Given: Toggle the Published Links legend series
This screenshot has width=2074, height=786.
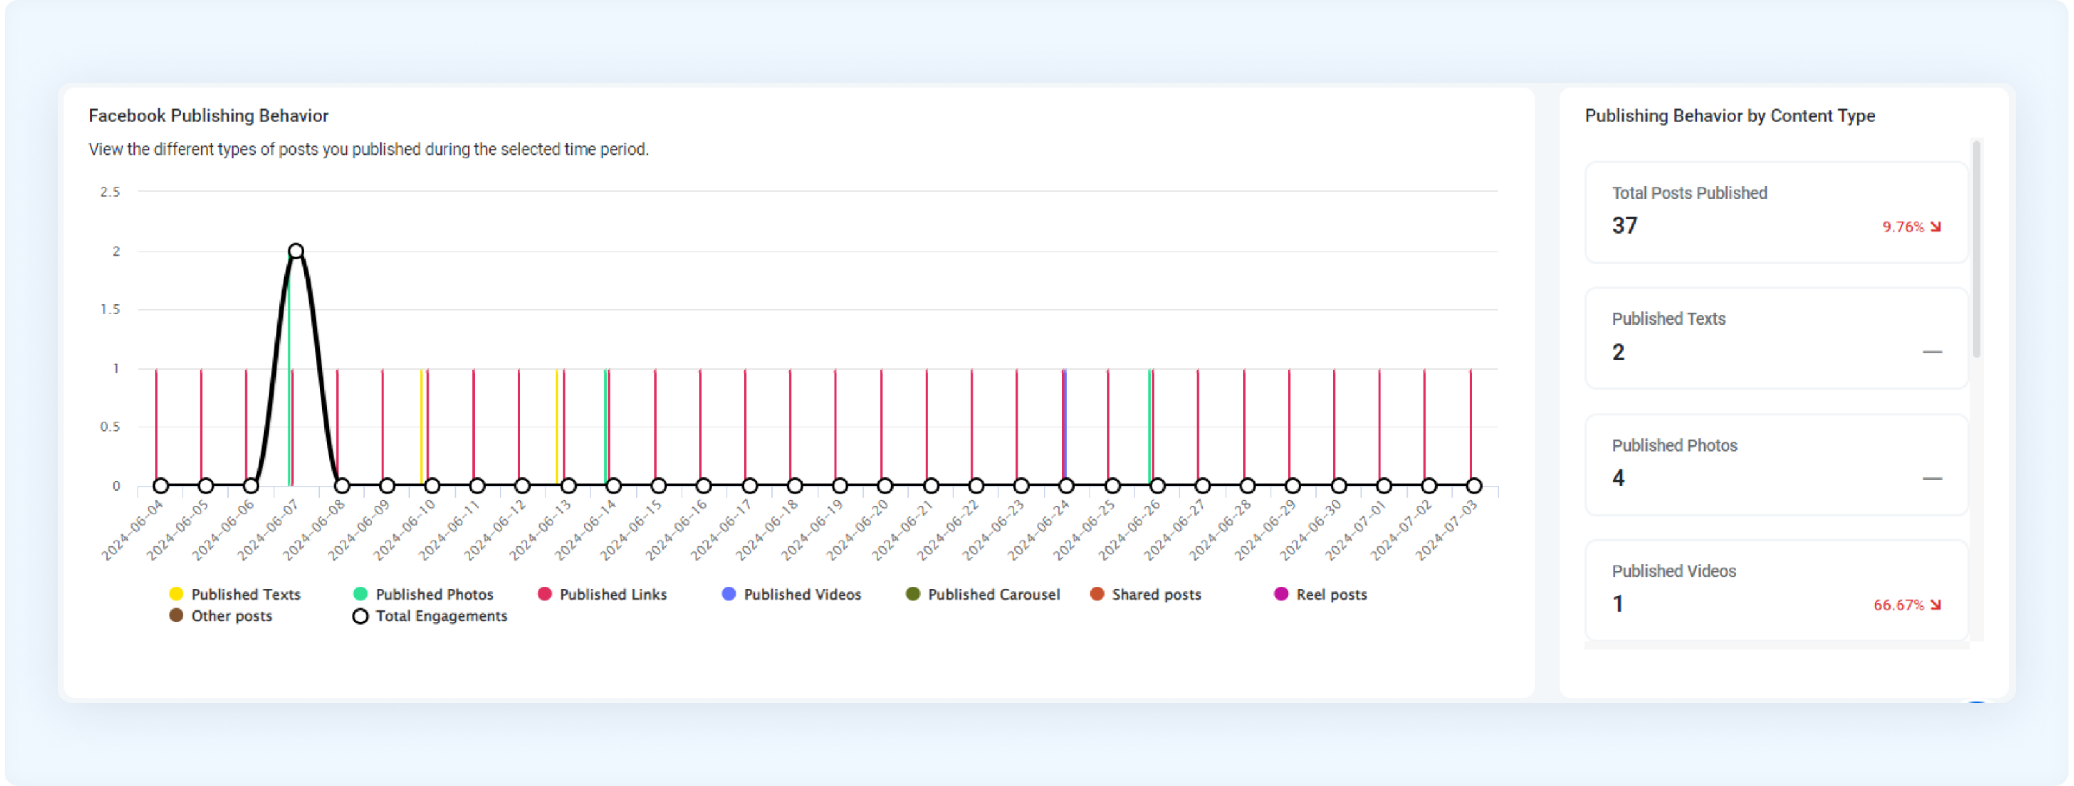Looking at the screenshot, I should click(602, 595).
